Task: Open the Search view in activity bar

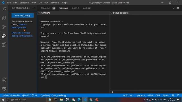Action: coord(4,9)
